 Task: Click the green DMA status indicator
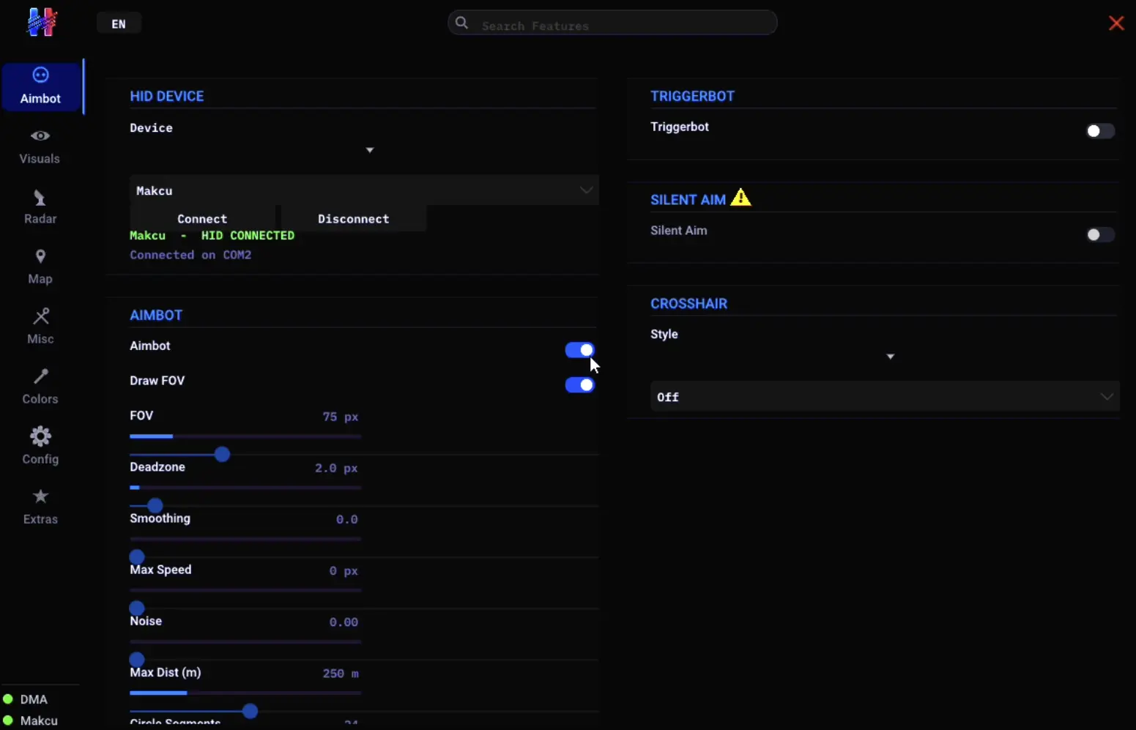(x=8, y=699)
